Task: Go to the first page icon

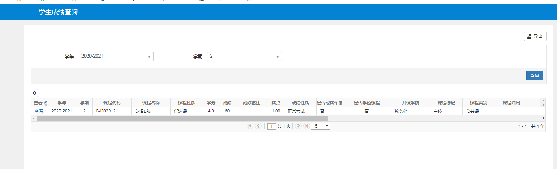Action: coord(249,126)
